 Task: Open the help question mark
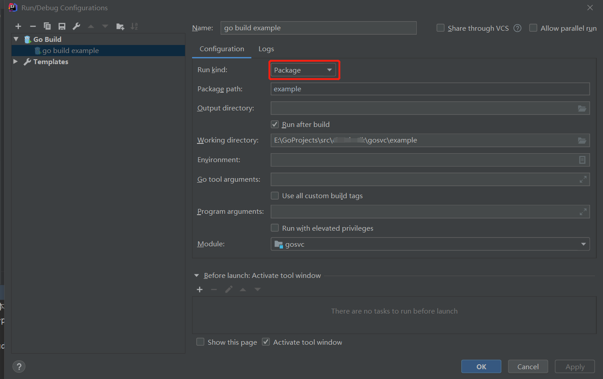click(19, 366)
